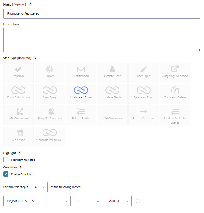Click the Description textarea resize handle
This screenshot has width=204, height=213.
(x=199, y=50)
